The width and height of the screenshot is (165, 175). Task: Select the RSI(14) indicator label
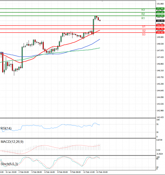click(x=6, y=128)
